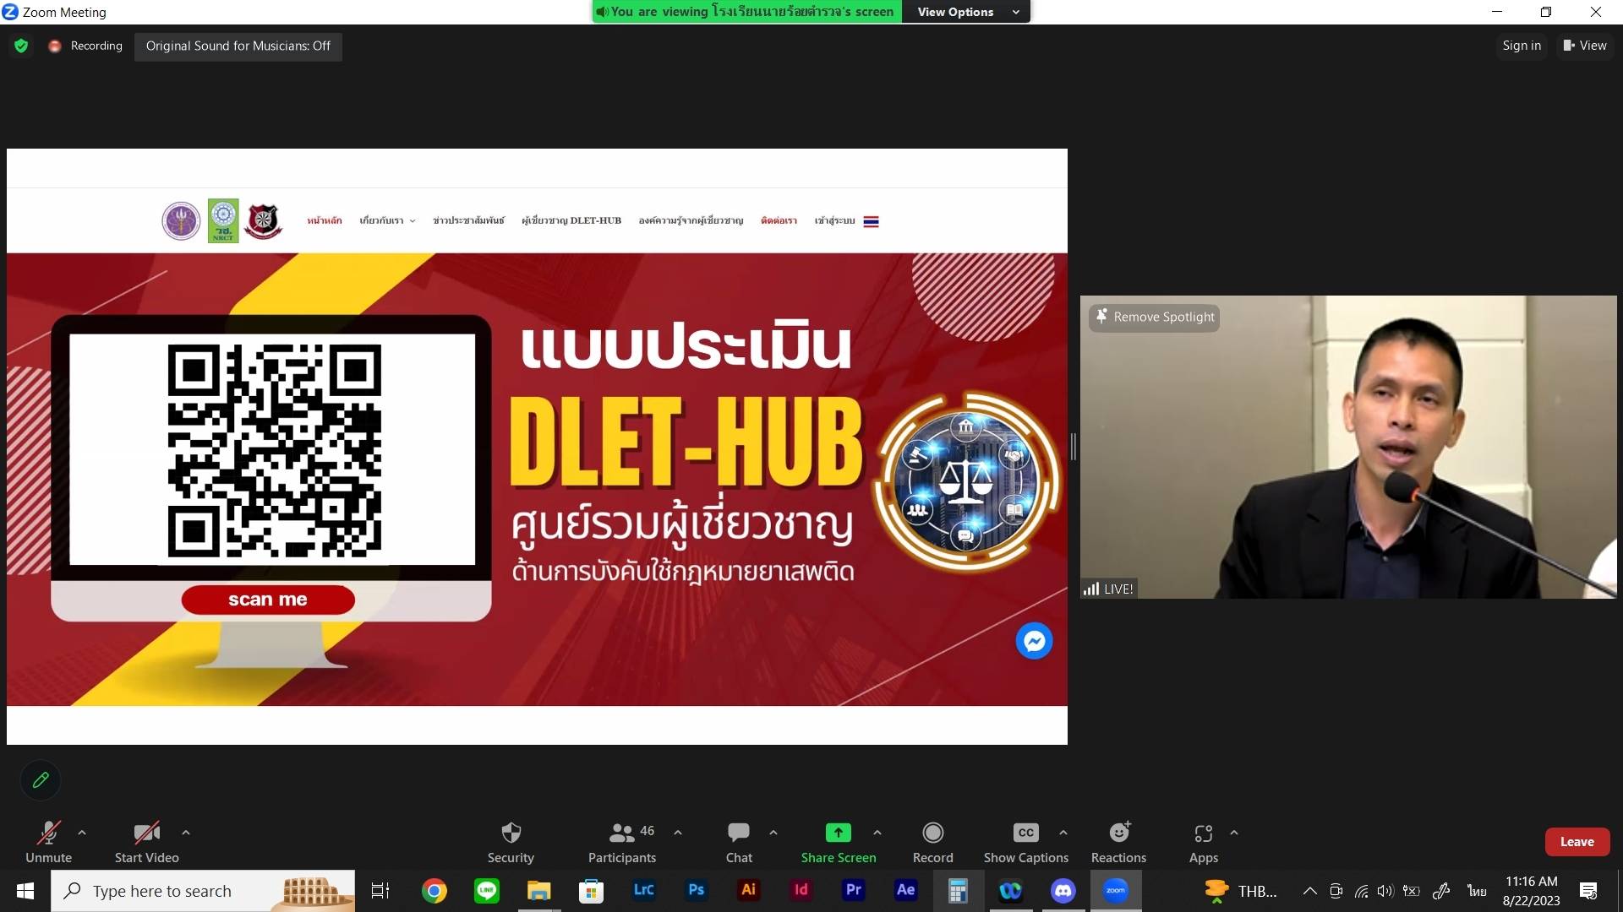Click the annotation pencil icon
This screenshot has width=1623, height=912.
coord(41,780)
